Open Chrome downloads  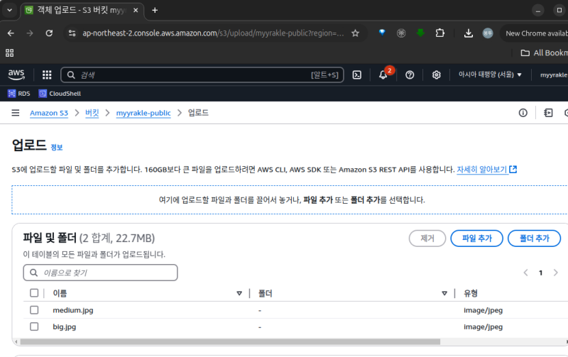(469, 33)
